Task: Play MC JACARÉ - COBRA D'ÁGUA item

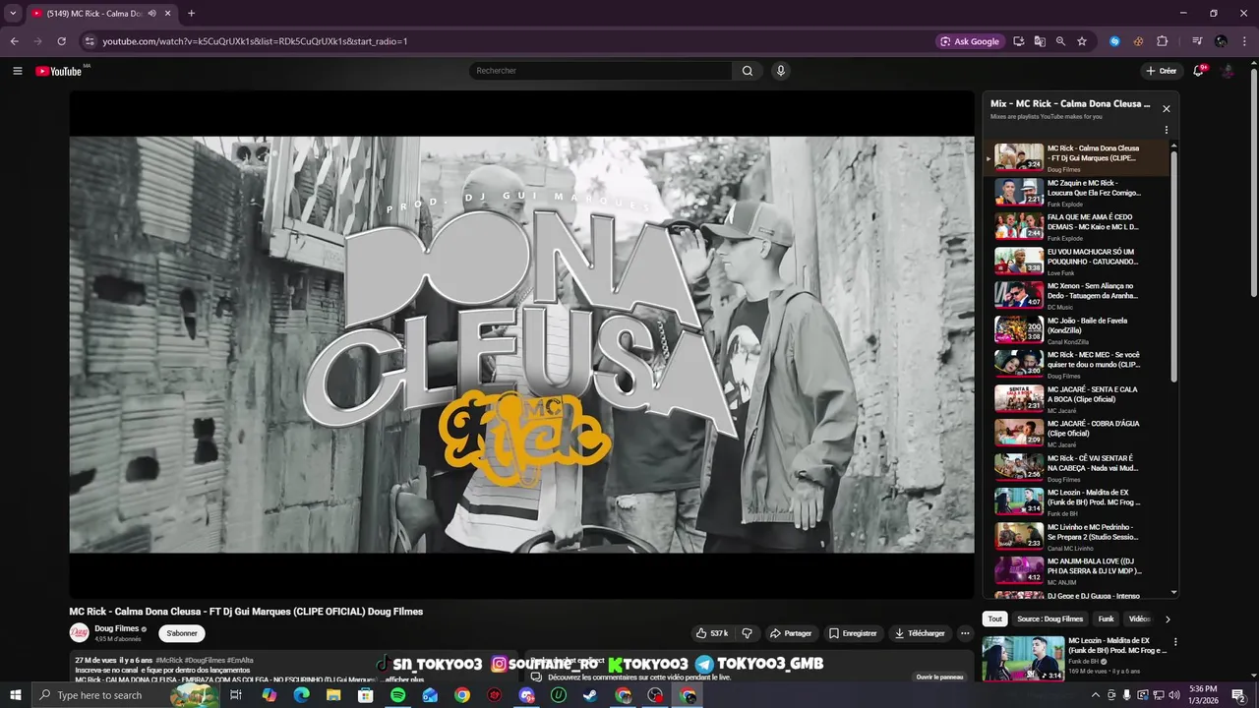Action: pyautogui.click(x=1077, y=433)
